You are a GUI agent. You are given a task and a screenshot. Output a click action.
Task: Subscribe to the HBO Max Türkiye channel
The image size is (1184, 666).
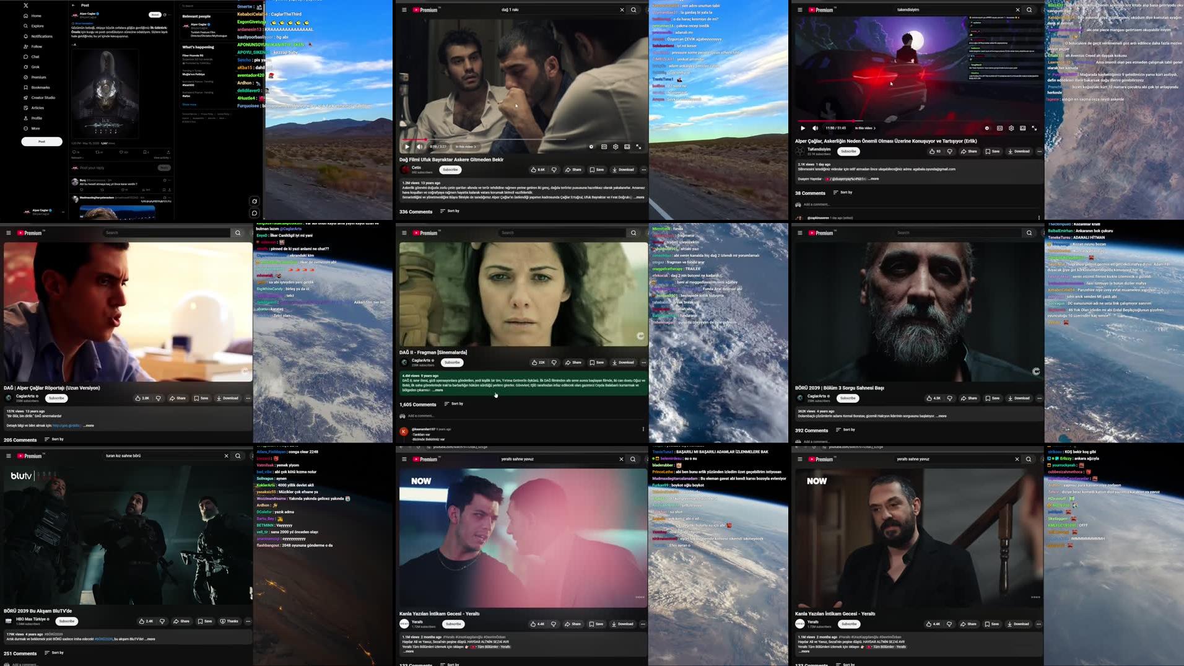[66, 621]
